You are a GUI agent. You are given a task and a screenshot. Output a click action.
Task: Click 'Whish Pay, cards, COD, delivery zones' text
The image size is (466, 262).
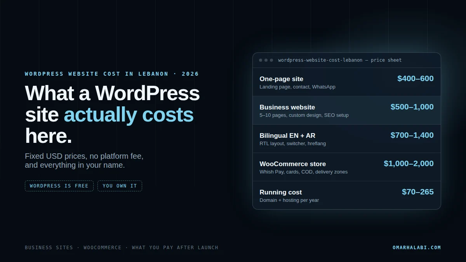click(304, 172)
